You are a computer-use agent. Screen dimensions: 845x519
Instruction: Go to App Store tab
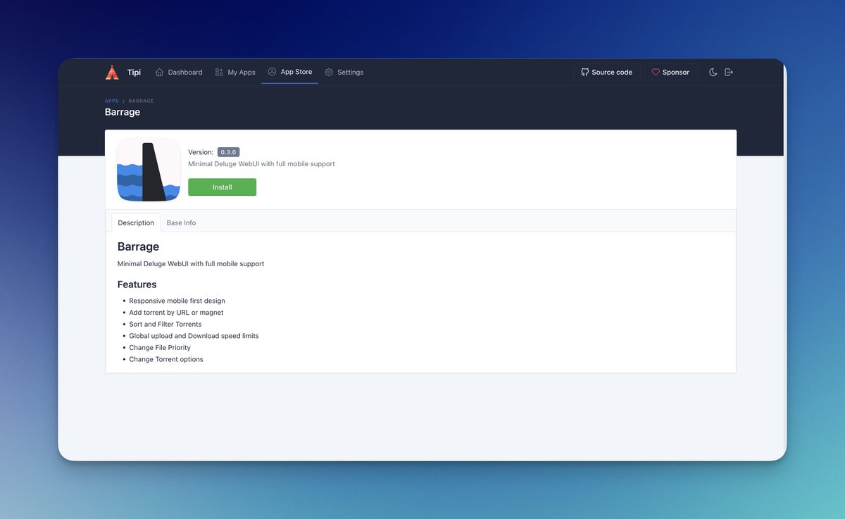[289, 72]
